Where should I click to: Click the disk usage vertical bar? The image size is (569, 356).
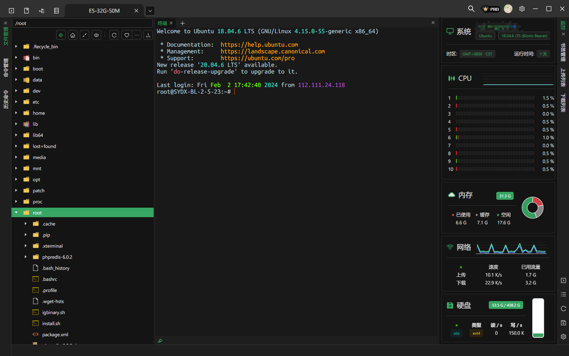point(538,318)
